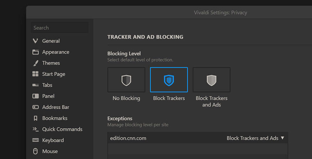Click the Panel icon in sidebar

[35, 96]
